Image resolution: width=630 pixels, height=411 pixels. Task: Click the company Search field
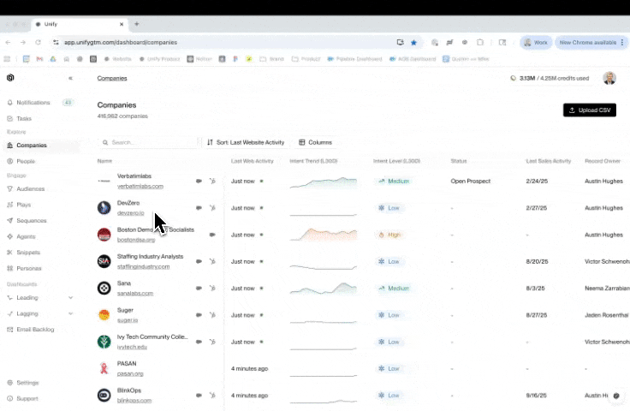click(149, 142)
